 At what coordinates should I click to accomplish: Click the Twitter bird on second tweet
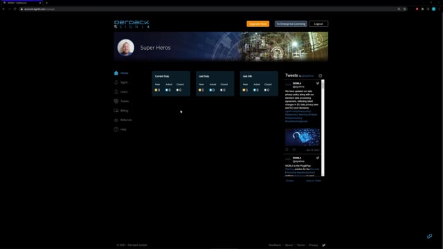(318, 158)
